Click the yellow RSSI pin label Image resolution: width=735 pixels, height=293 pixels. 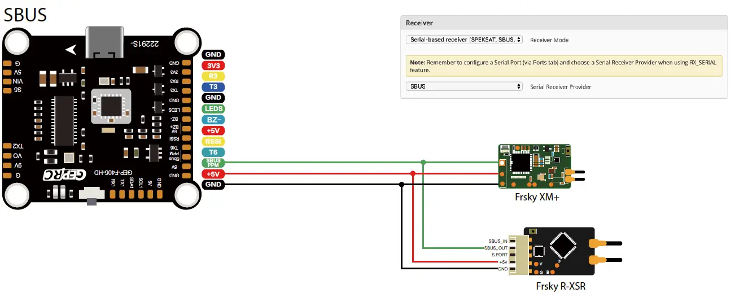(213, 141)
